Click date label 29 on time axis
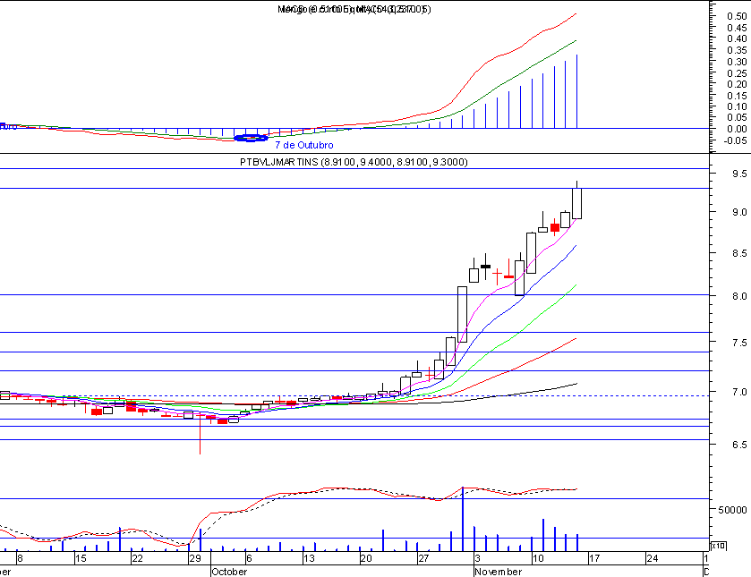 (194, 558)
